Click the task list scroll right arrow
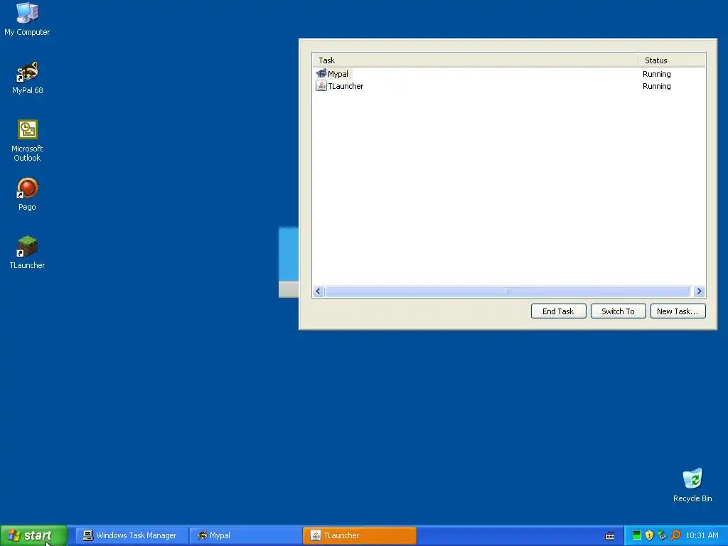The image size is (728, 546). click(700, 291)
